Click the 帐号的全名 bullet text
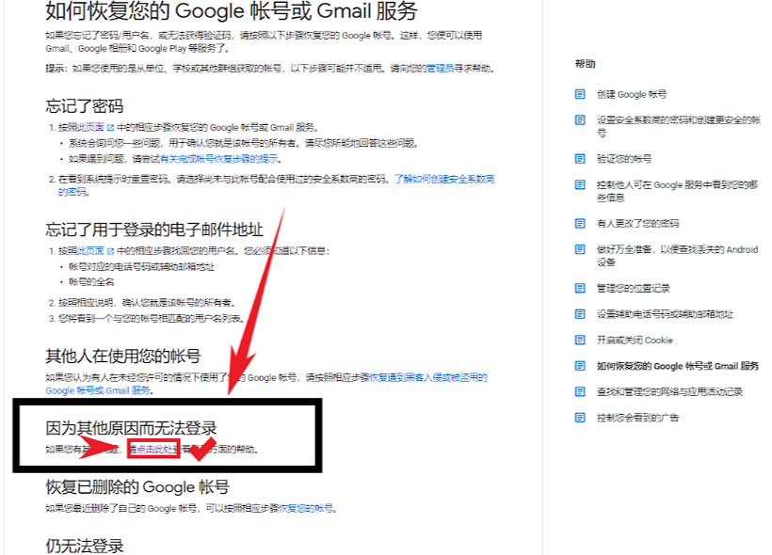This screenshot has width=772, height=555. (x=91, y=282)
